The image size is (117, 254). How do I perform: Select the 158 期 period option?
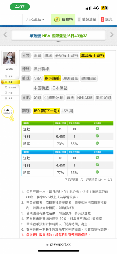coord(67,111)
